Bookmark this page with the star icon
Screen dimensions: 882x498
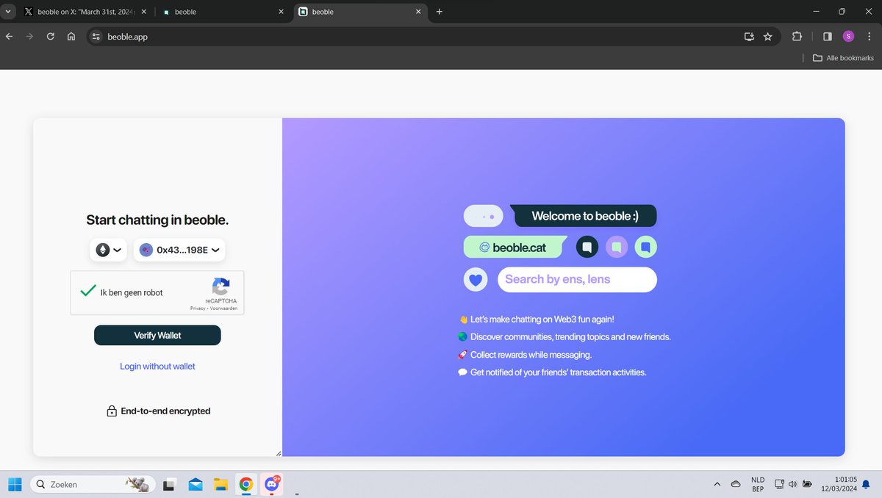coord(768,36)
